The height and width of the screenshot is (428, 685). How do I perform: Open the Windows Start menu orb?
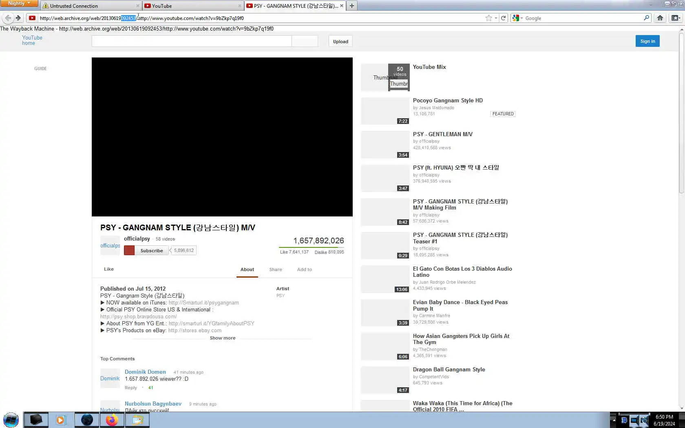(11, 420)
